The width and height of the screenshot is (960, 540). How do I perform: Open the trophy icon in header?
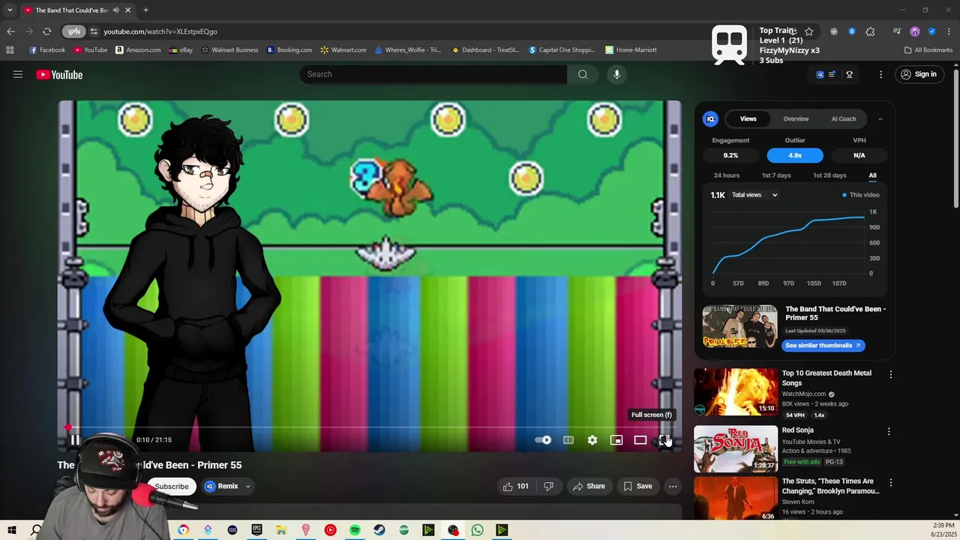coord(849,74)
